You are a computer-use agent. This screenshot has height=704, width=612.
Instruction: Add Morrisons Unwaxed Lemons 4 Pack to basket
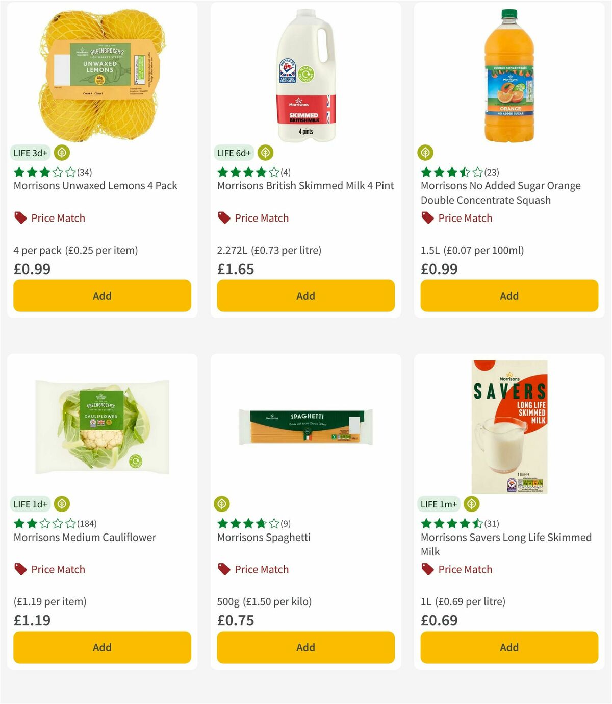[101, 296]
